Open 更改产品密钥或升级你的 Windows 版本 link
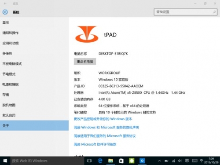The height and width of the screenshot is (165, 220). [x=103, y=119]
